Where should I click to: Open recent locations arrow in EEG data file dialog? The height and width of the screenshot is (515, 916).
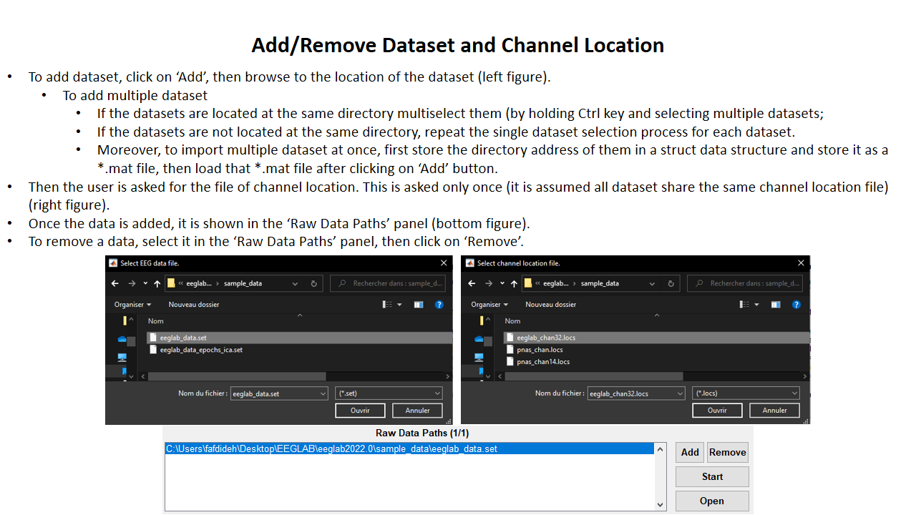pyautogui.click(x=145, y=283)
